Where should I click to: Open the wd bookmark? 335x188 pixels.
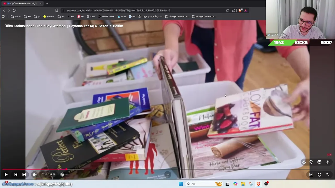[x=132, y=16]
